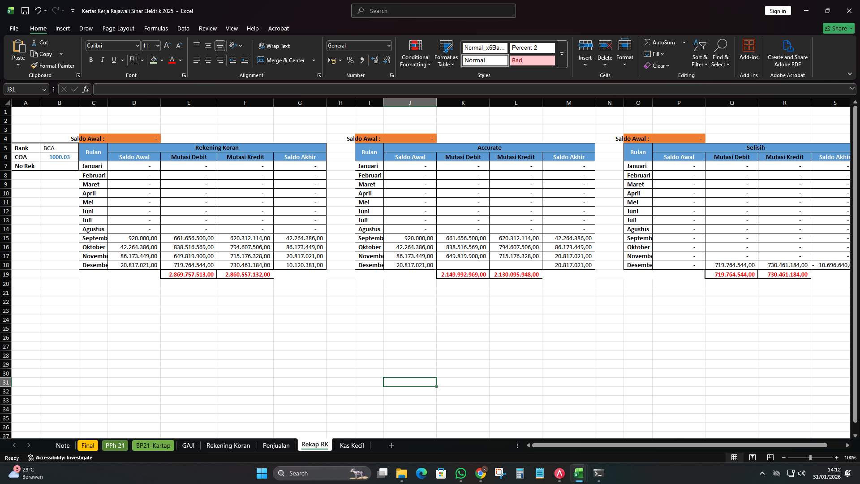Open Sort & Filter options

tap(699, 53)
